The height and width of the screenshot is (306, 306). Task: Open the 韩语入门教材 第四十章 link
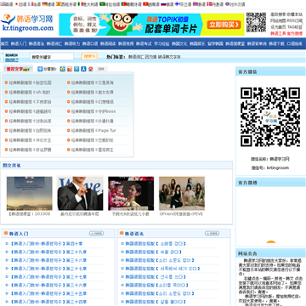tap(47, 243)
